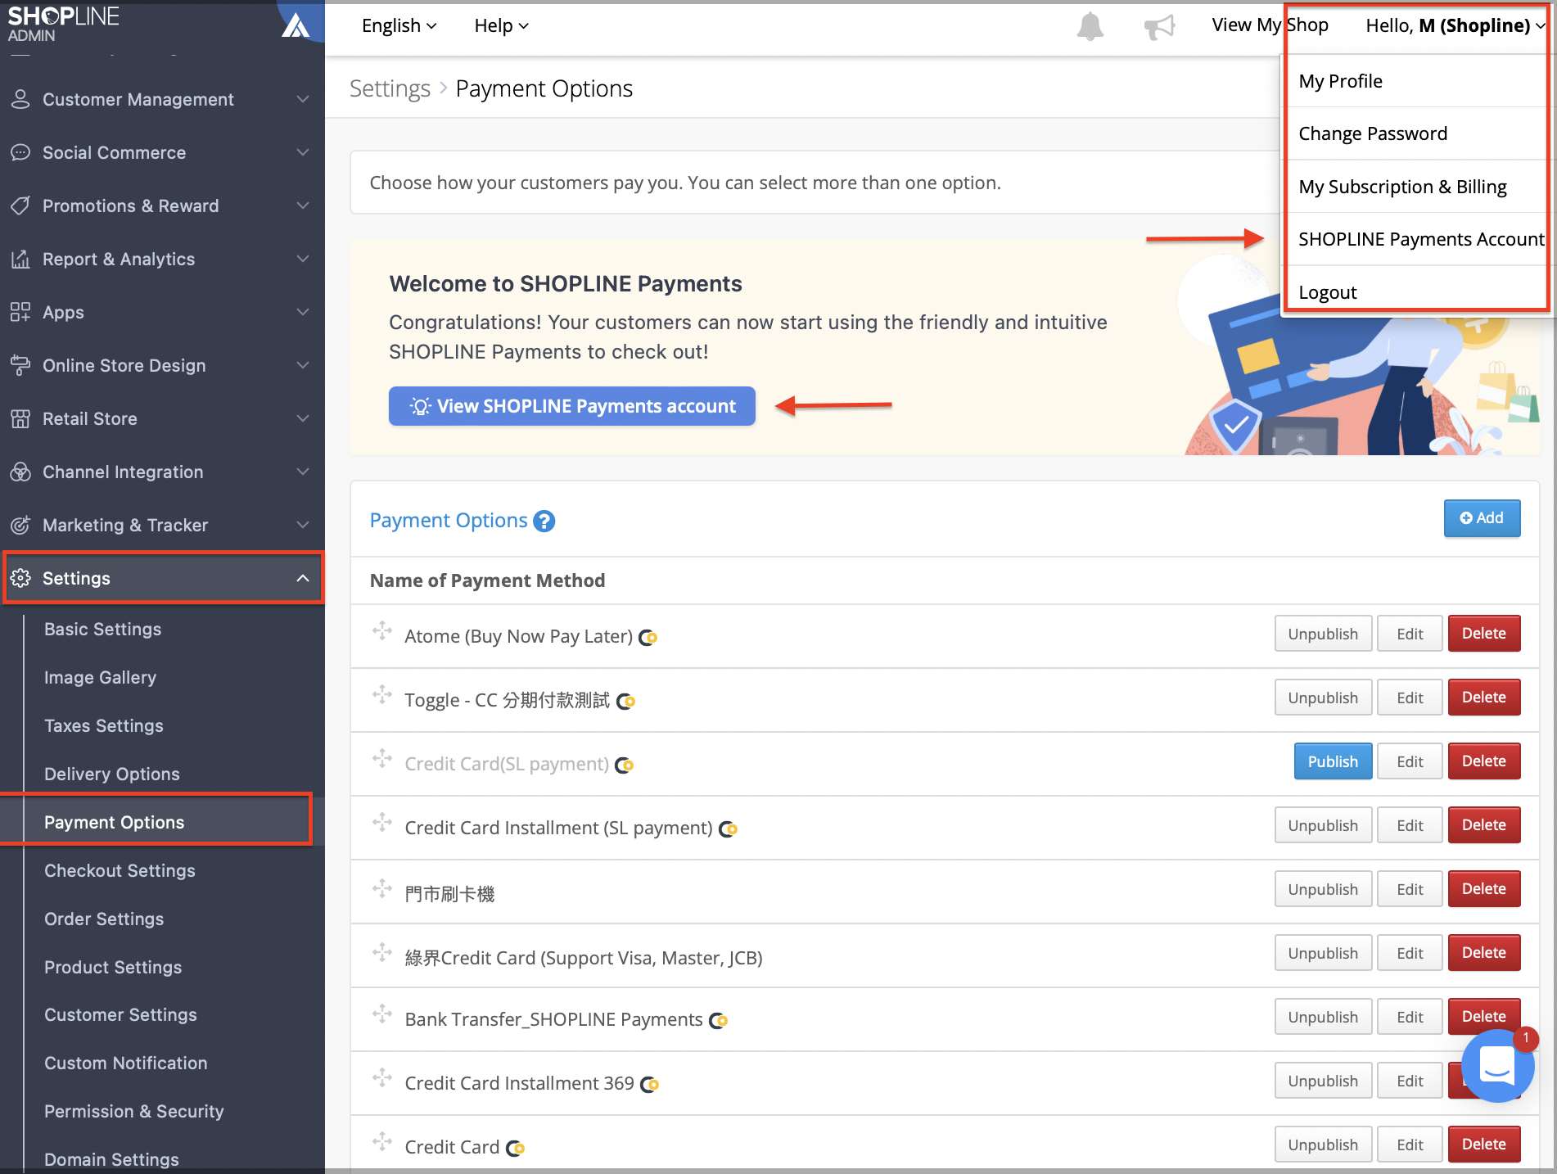Expand Social Commerce chevron
The image size is (1557, 1174).
[303, 152]
